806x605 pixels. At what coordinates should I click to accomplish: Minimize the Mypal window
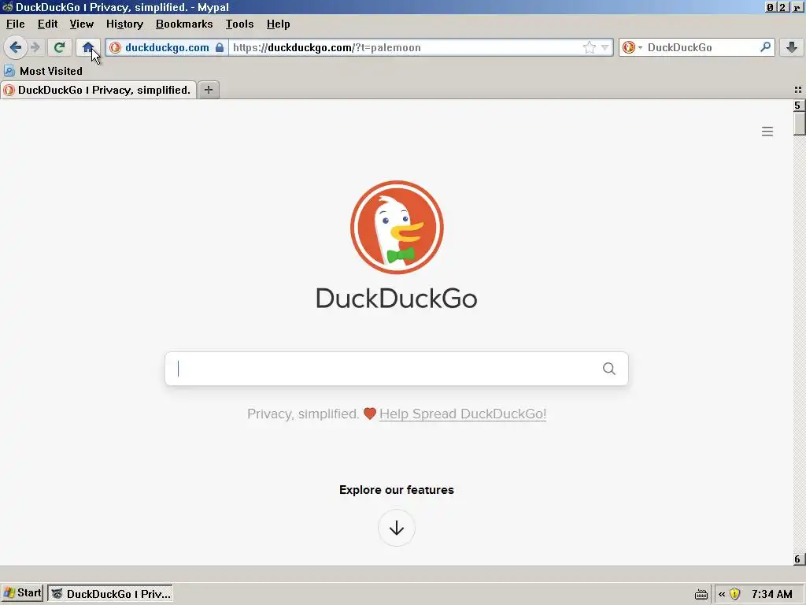(x=770, y=7)
